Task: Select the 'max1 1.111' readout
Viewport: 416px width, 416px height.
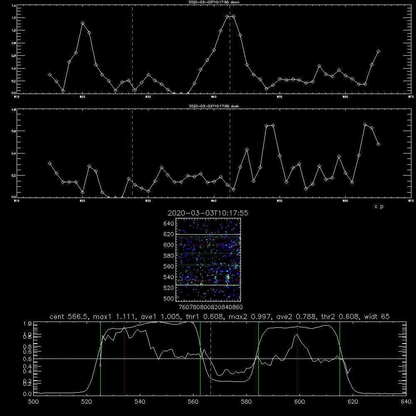Action: pos(115,317)
